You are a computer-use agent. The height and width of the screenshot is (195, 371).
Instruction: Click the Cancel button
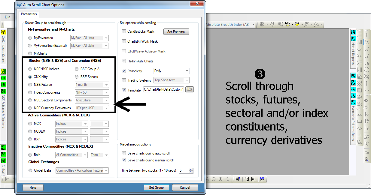pos(185,187)
